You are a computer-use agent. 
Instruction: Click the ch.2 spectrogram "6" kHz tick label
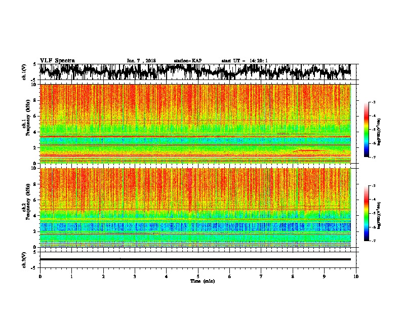(35, 200)
